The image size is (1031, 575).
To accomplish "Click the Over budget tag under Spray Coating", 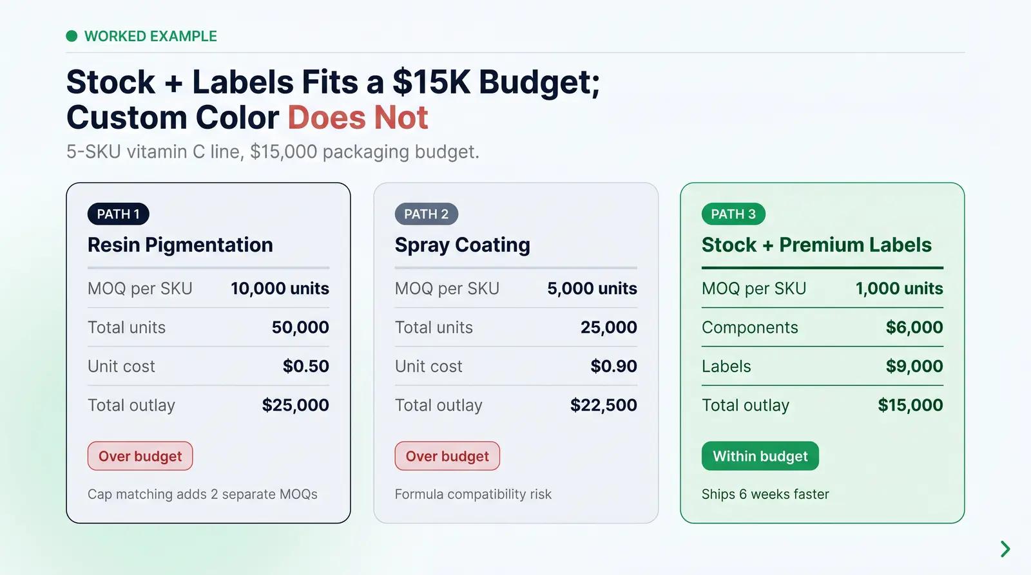I will pyautogui.click(x=447, y=456).
